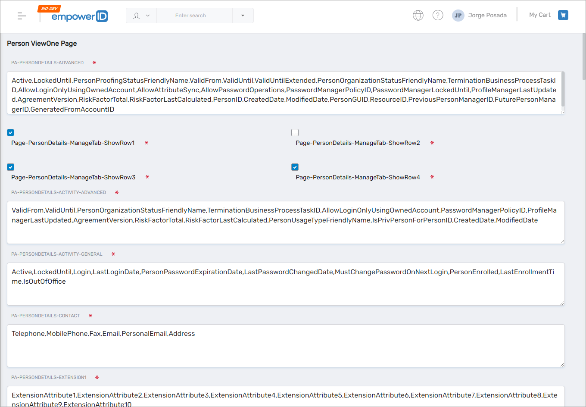This screenshot has height=407, width=586.
Task: Focus the Enter search field
Action: pyautogui.click(x=194, y=16)
